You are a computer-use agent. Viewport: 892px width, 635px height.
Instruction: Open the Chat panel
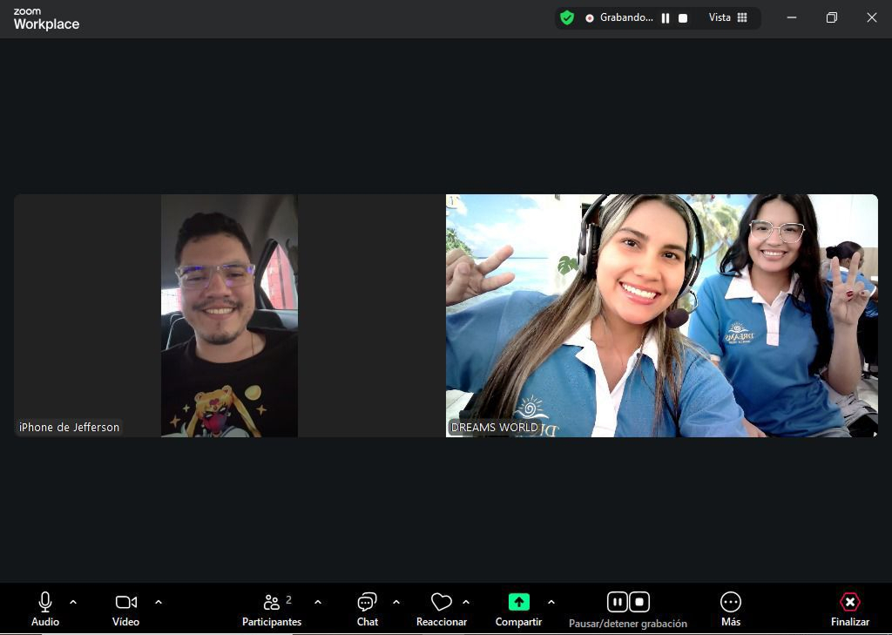[367, 603]
